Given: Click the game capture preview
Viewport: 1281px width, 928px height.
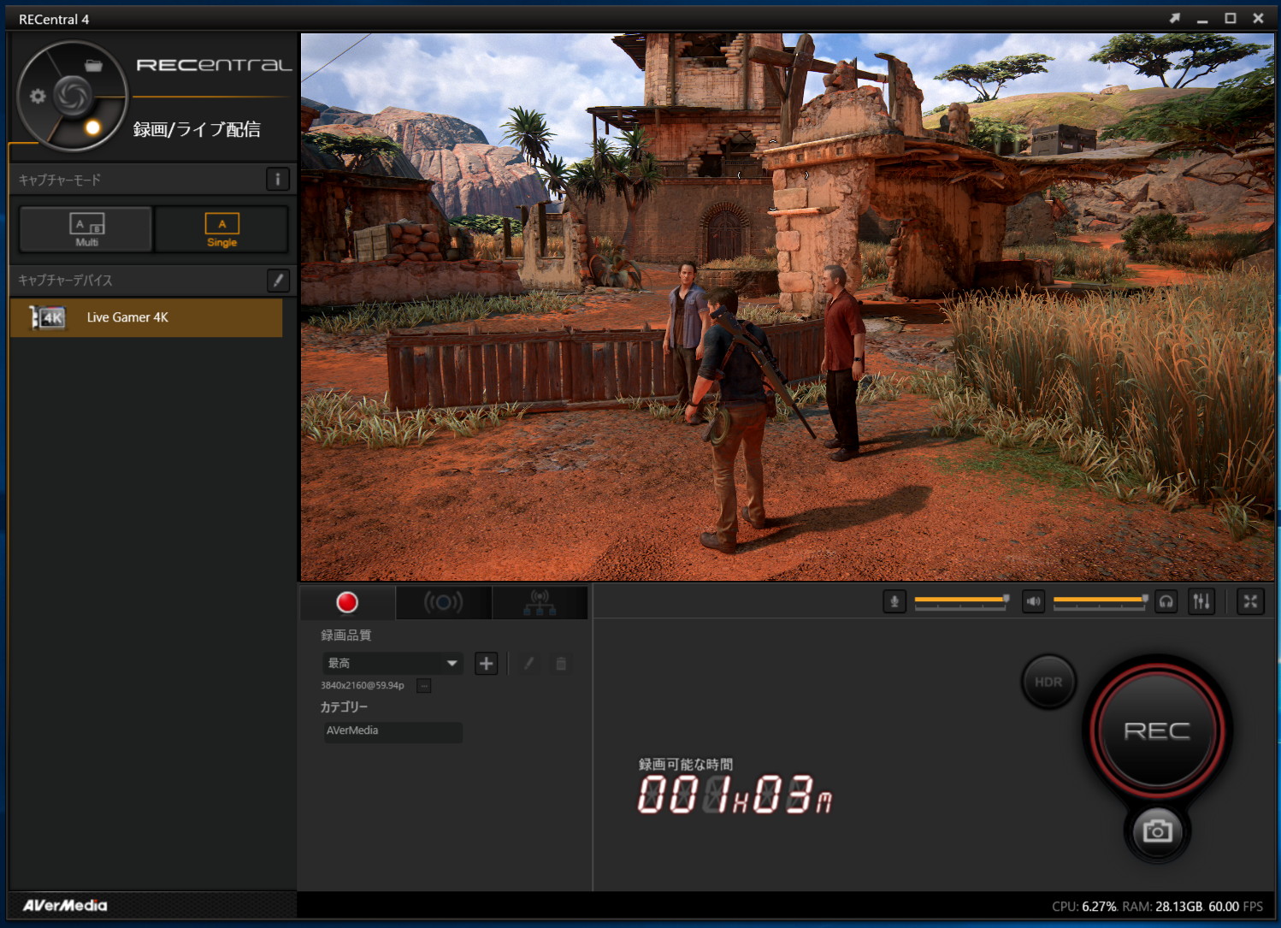Looking at the screenshot, I should pyautogui.click(x=787, y=307).
